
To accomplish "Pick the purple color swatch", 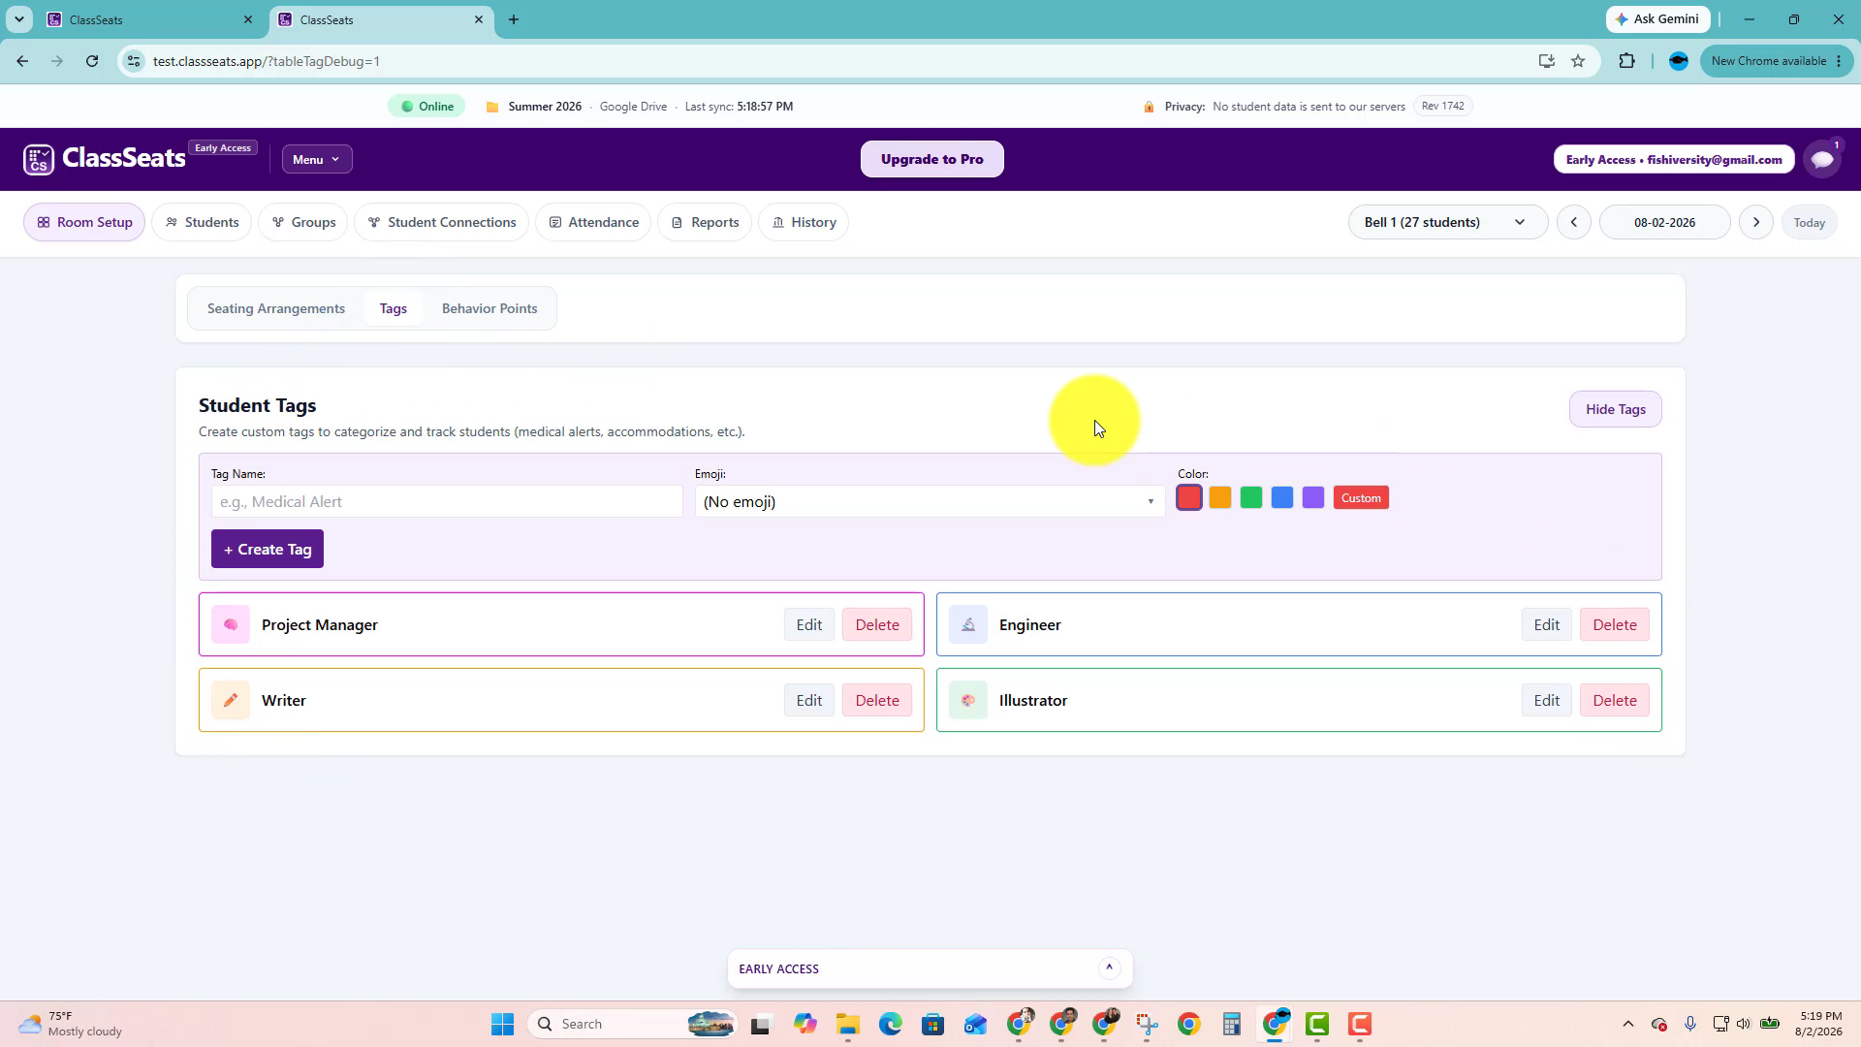I will pos(1313,497).
